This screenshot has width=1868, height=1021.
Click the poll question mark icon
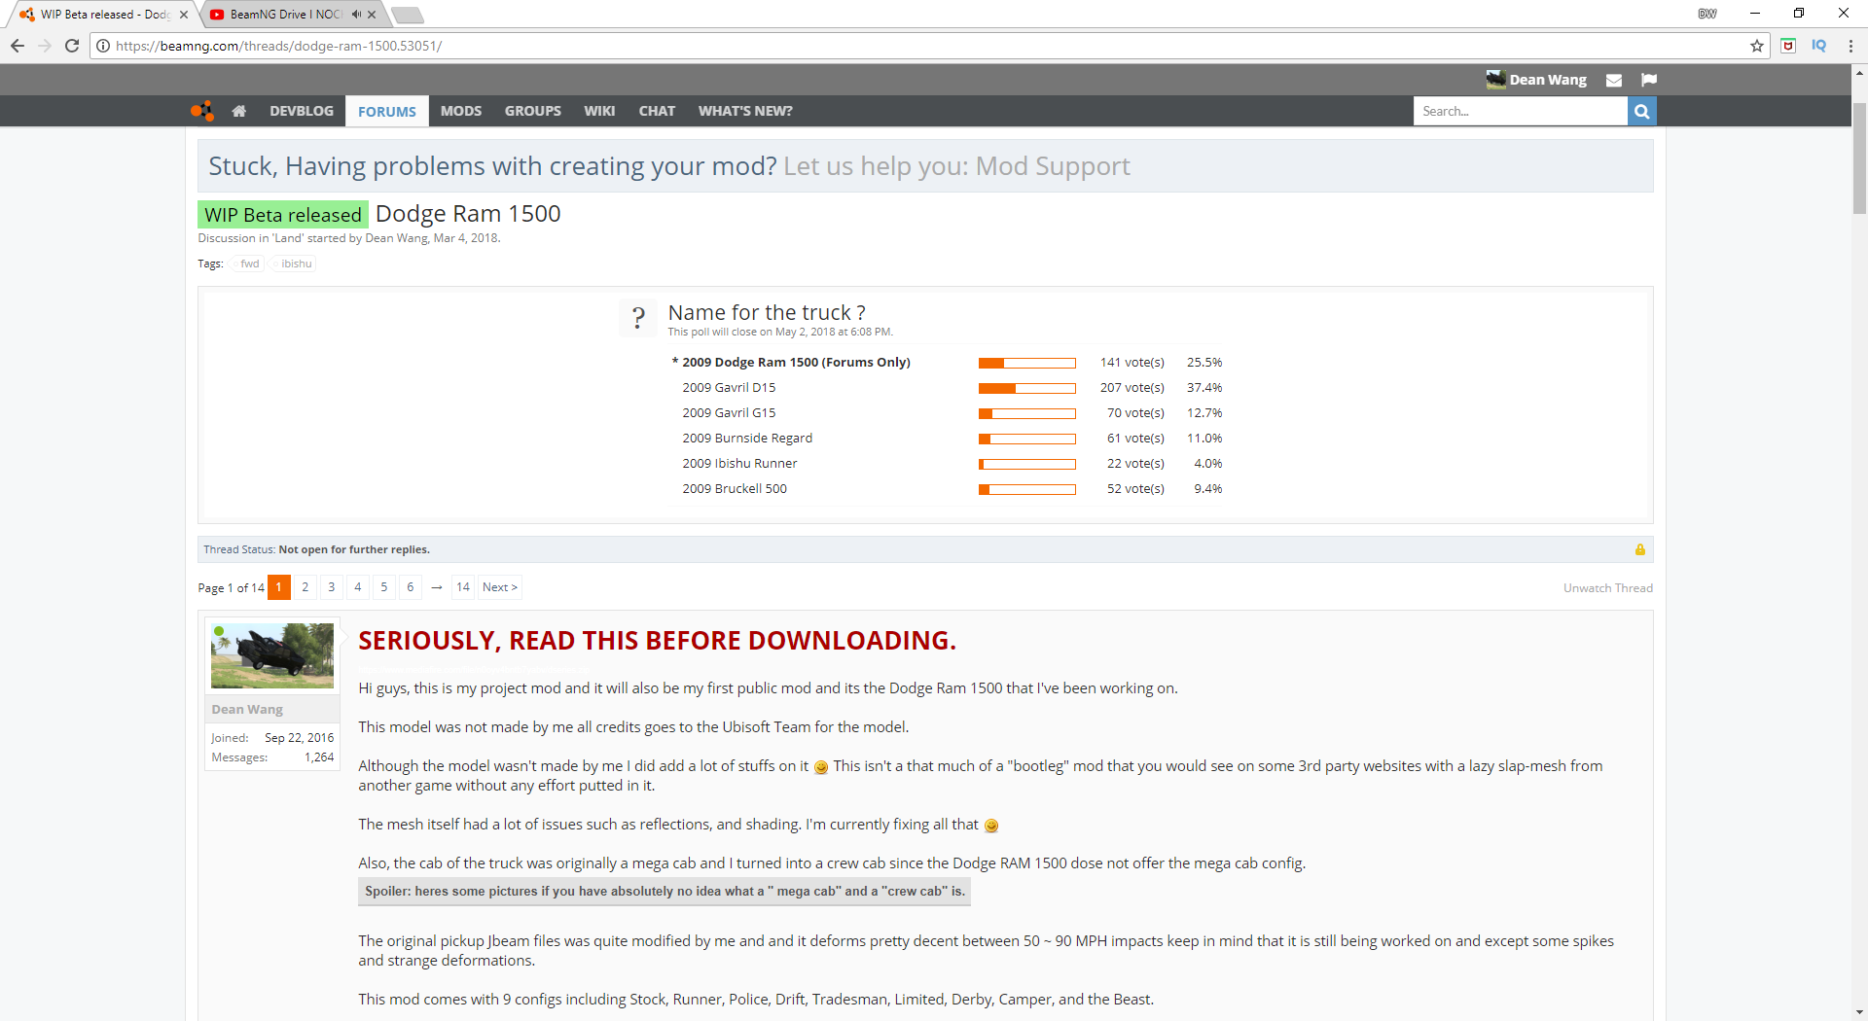(x=638, y=318)
